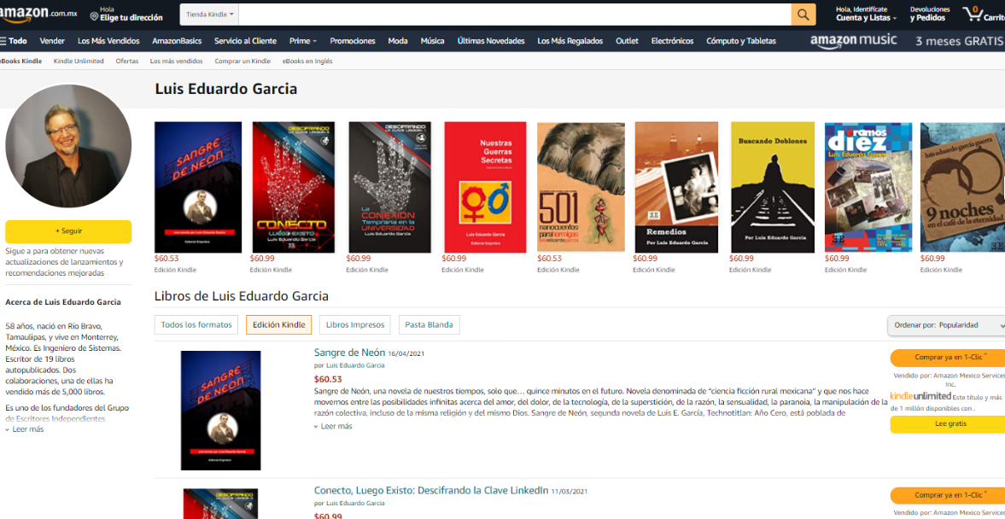Click the search magnifier button
This screenshot has width=1005, height=519.
[803, 15]
